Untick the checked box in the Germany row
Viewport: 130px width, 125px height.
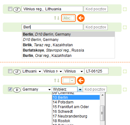tap(10, 89)
